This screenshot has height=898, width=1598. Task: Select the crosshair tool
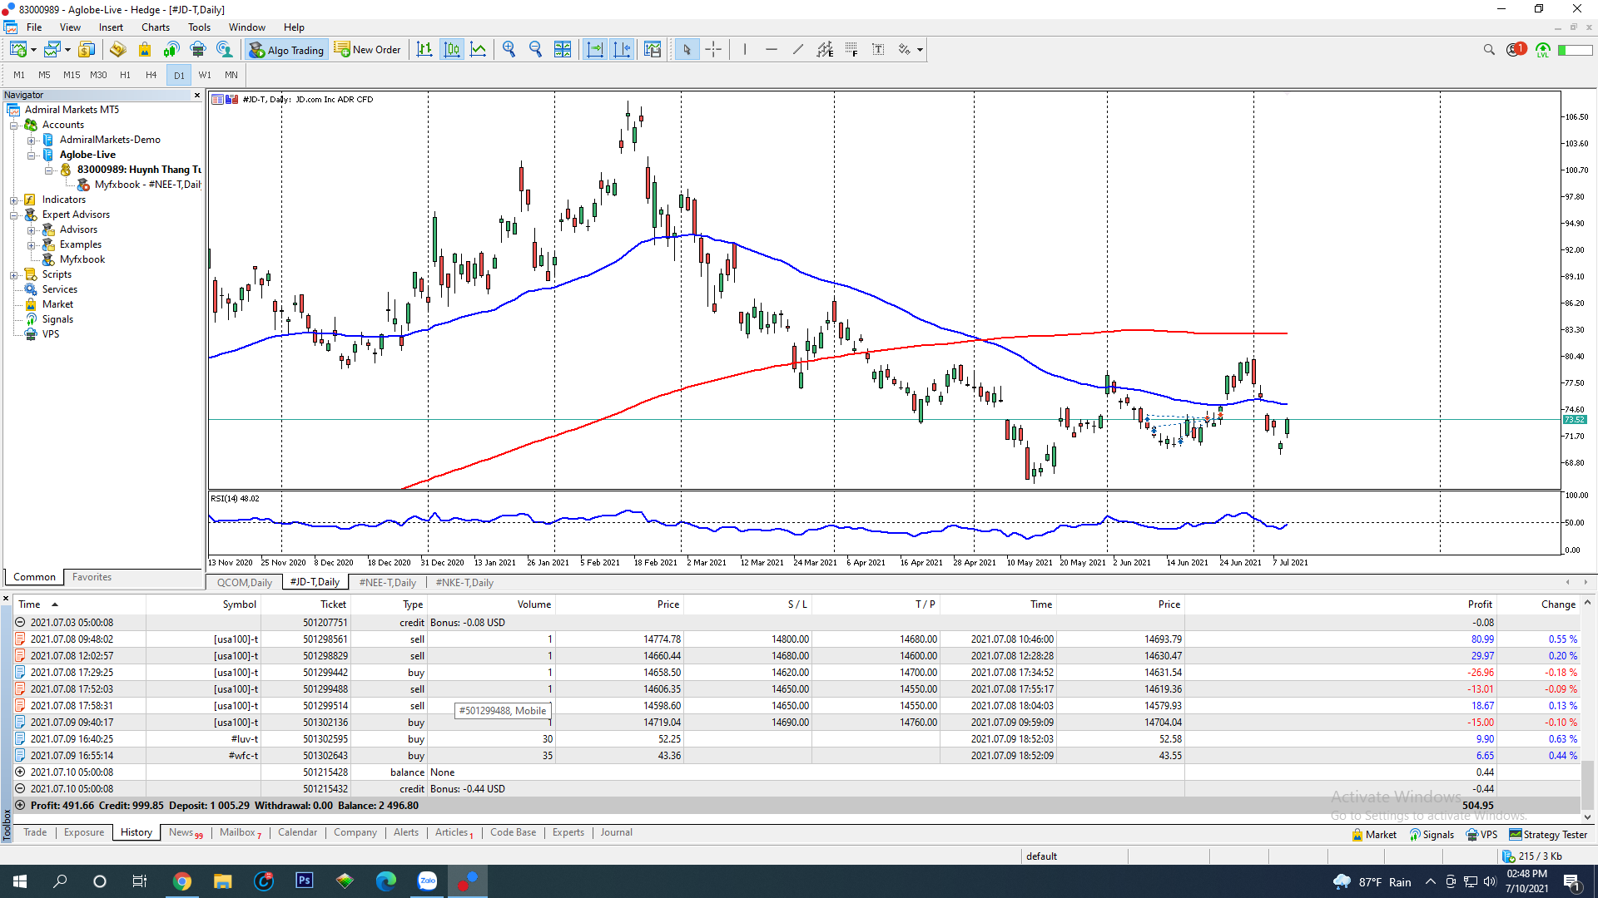point(713,50)
